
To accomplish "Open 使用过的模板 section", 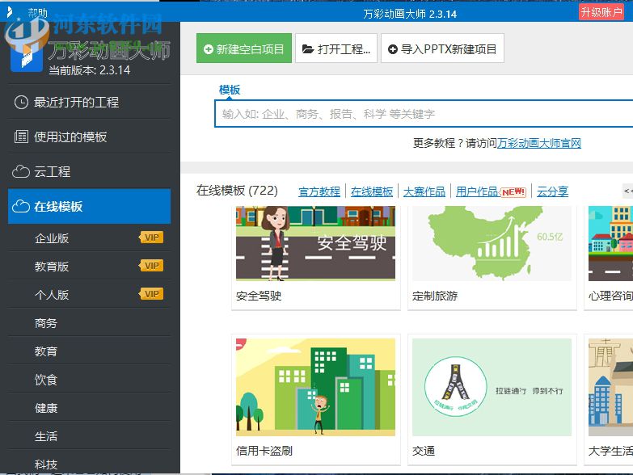I will [89, 137].
